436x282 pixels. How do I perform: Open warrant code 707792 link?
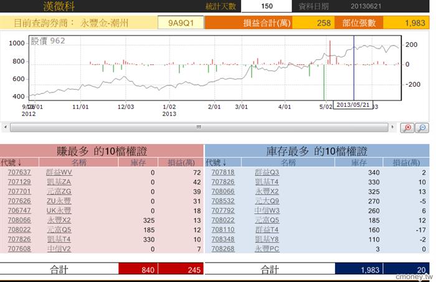click(x=223, y=211)
